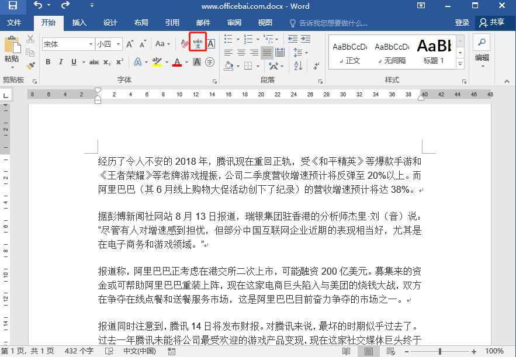
Task: Undo the last action
Action: (38, 5)
